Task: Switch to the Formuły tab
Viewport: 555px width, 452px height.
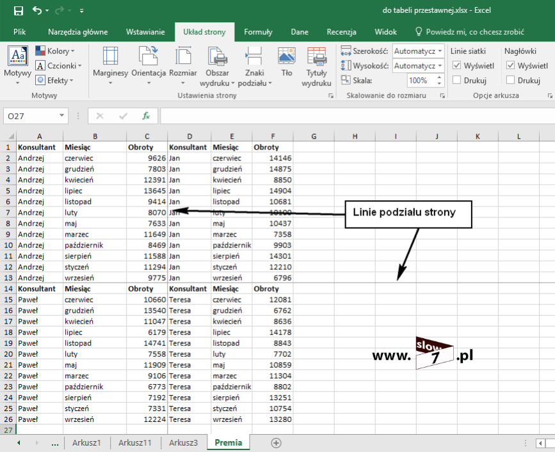Action: (258, 32)
